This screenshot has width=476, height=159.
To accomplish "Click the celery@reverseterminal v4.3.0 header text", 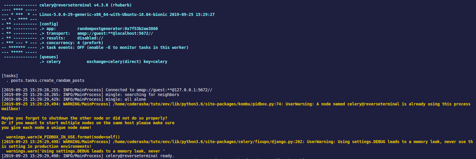I will 86,5.
